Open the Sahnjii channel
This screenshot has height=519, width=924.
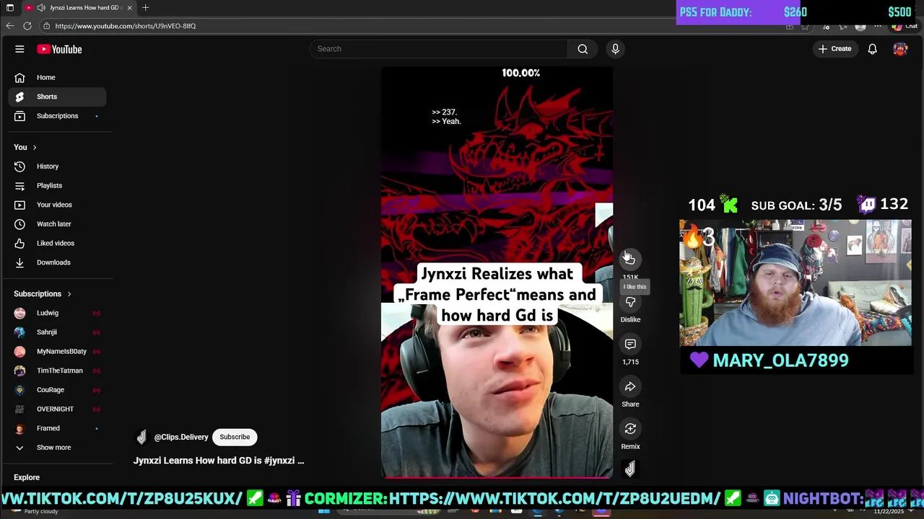click(x=57, y=332)
